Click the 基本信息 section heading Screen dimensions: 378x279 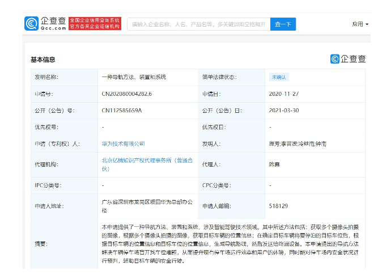[x=43, y=60]
